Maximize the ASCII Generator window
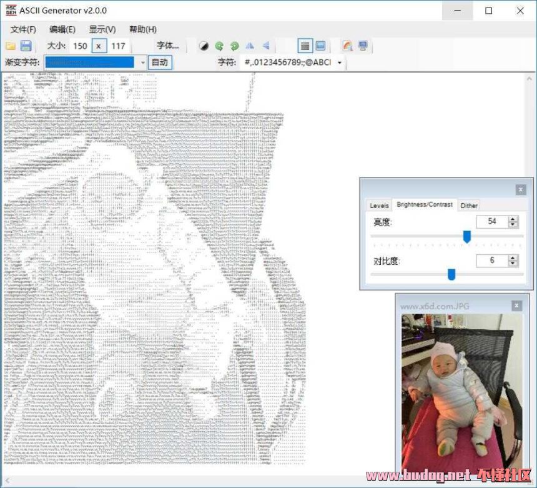The height and width of the screenshot is (488, 537). coord(489,11)
